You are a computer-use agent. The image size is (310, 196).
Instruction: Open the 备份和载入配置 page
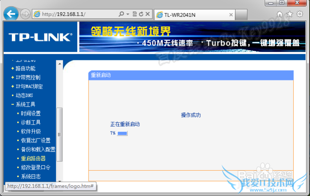click(x=38, y=149)
